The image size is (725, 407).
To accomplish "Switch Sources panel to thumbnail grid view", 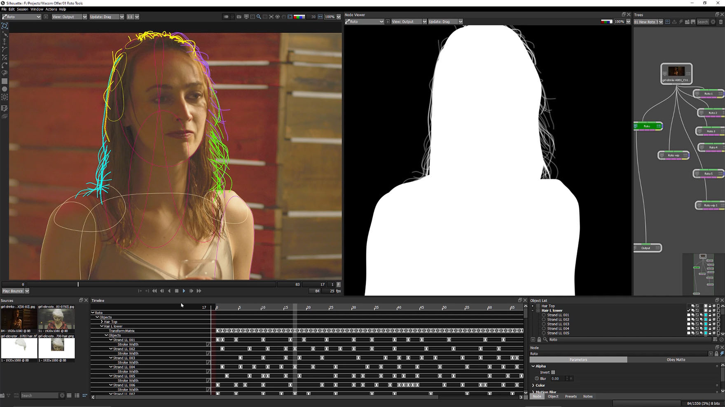I will pos(85,395).
